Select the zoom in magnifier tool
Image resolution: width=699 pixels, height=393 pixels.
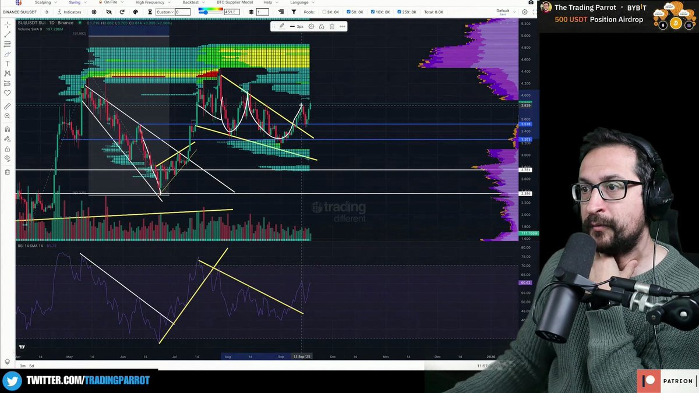point(7,116)
